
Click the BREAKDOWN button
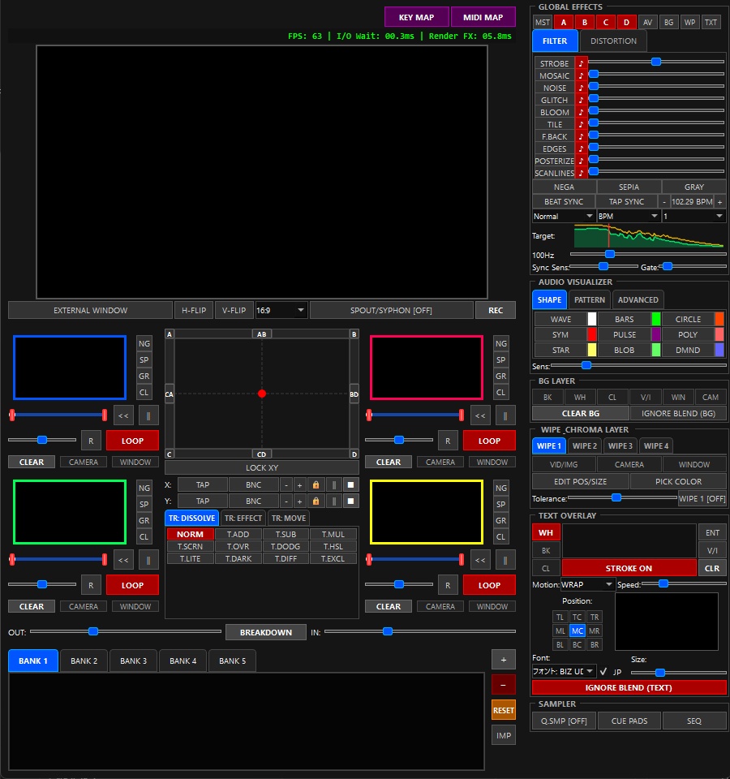click(266, 632)
